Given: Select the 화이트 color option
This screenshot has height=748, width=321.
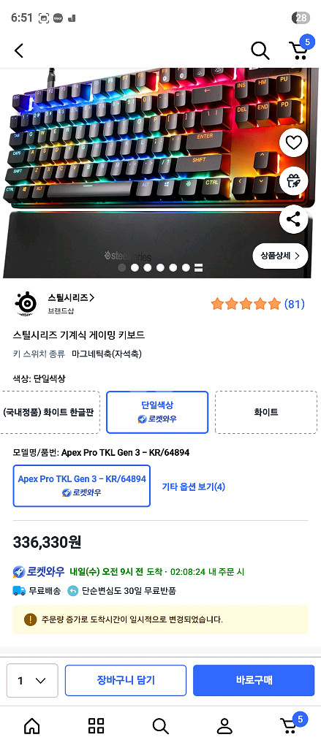Looking at the screenshot, I should click(x=266, y=412).
